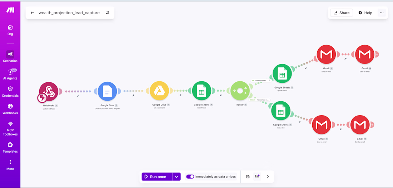Select the Router module
The height and width of the screenshot is (188, 393).
coord(240,91)
